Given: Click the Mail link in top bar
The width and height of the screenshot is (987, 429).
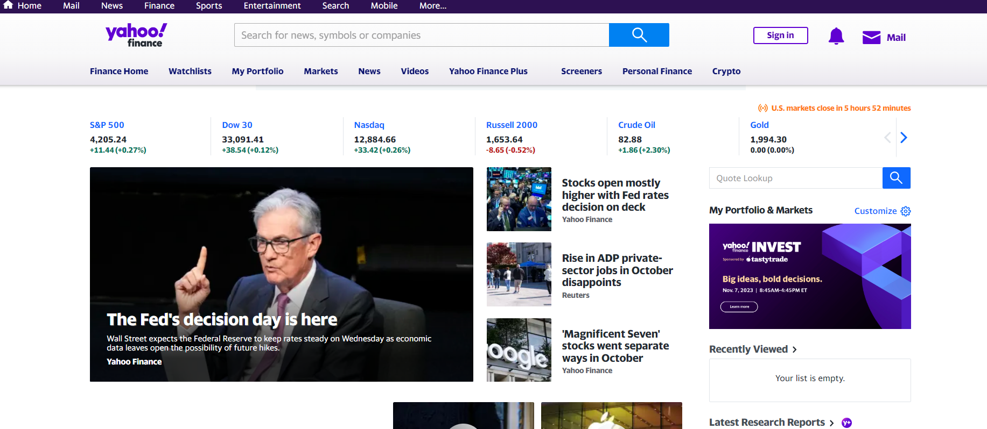Looking at the screenshot, I should tap(71, 5).
